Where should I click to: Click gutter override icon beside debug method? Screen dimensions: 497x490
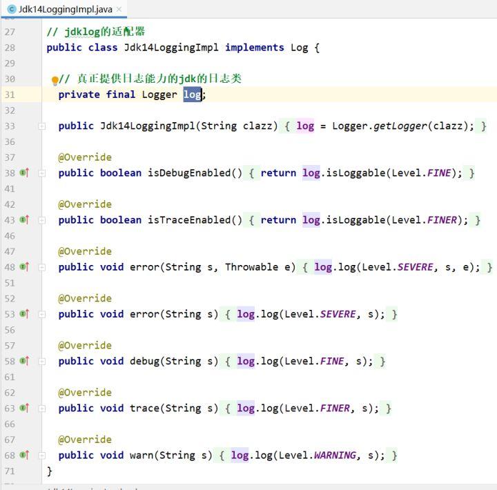click(x=24, y=361)
